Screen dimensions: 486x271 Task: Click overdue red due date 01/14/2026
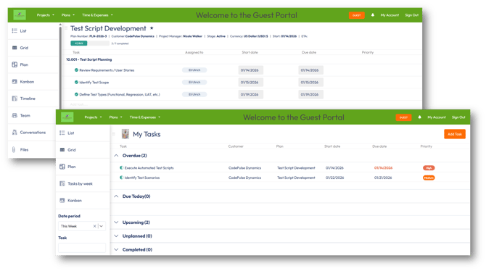point(383,168)
